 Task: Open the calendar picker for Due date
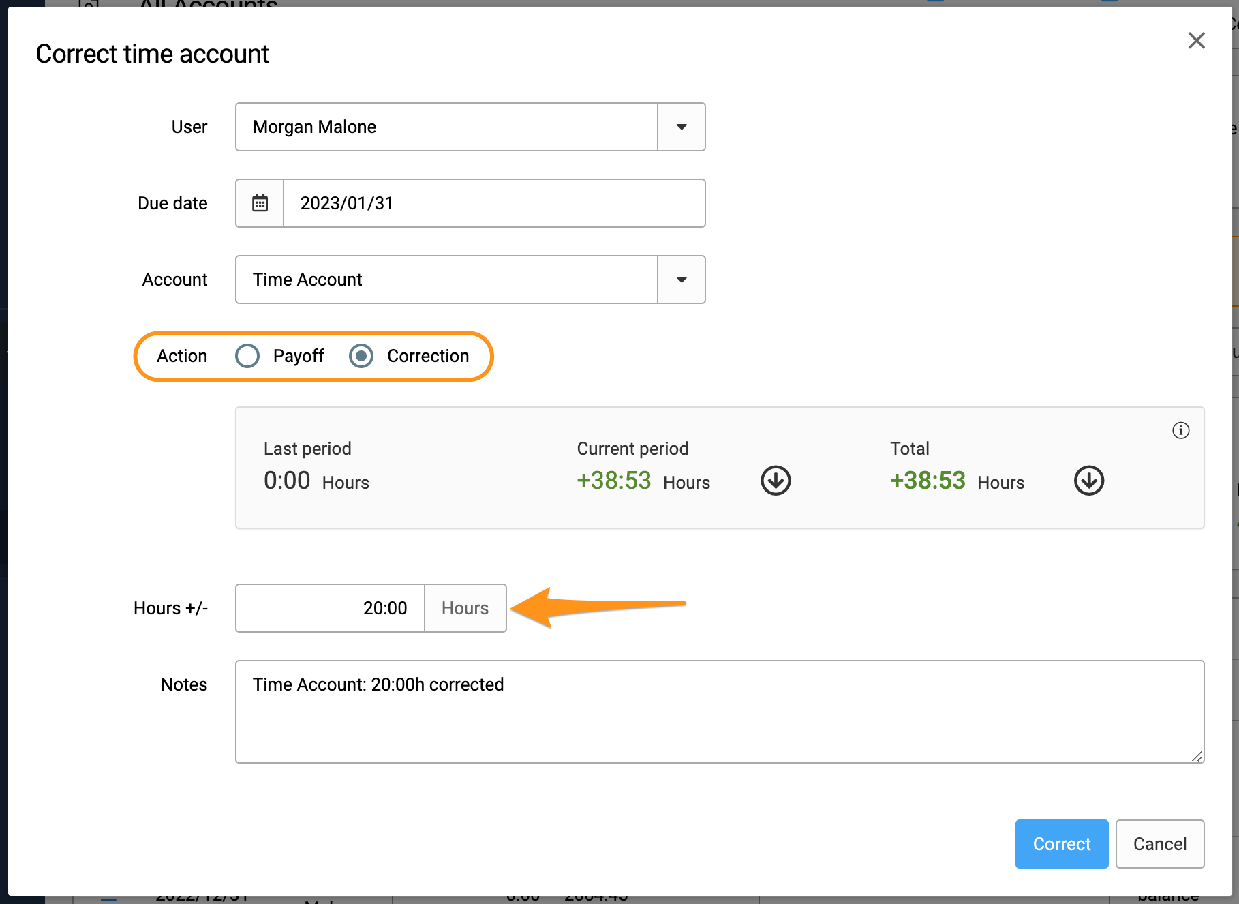coord(260,203)
